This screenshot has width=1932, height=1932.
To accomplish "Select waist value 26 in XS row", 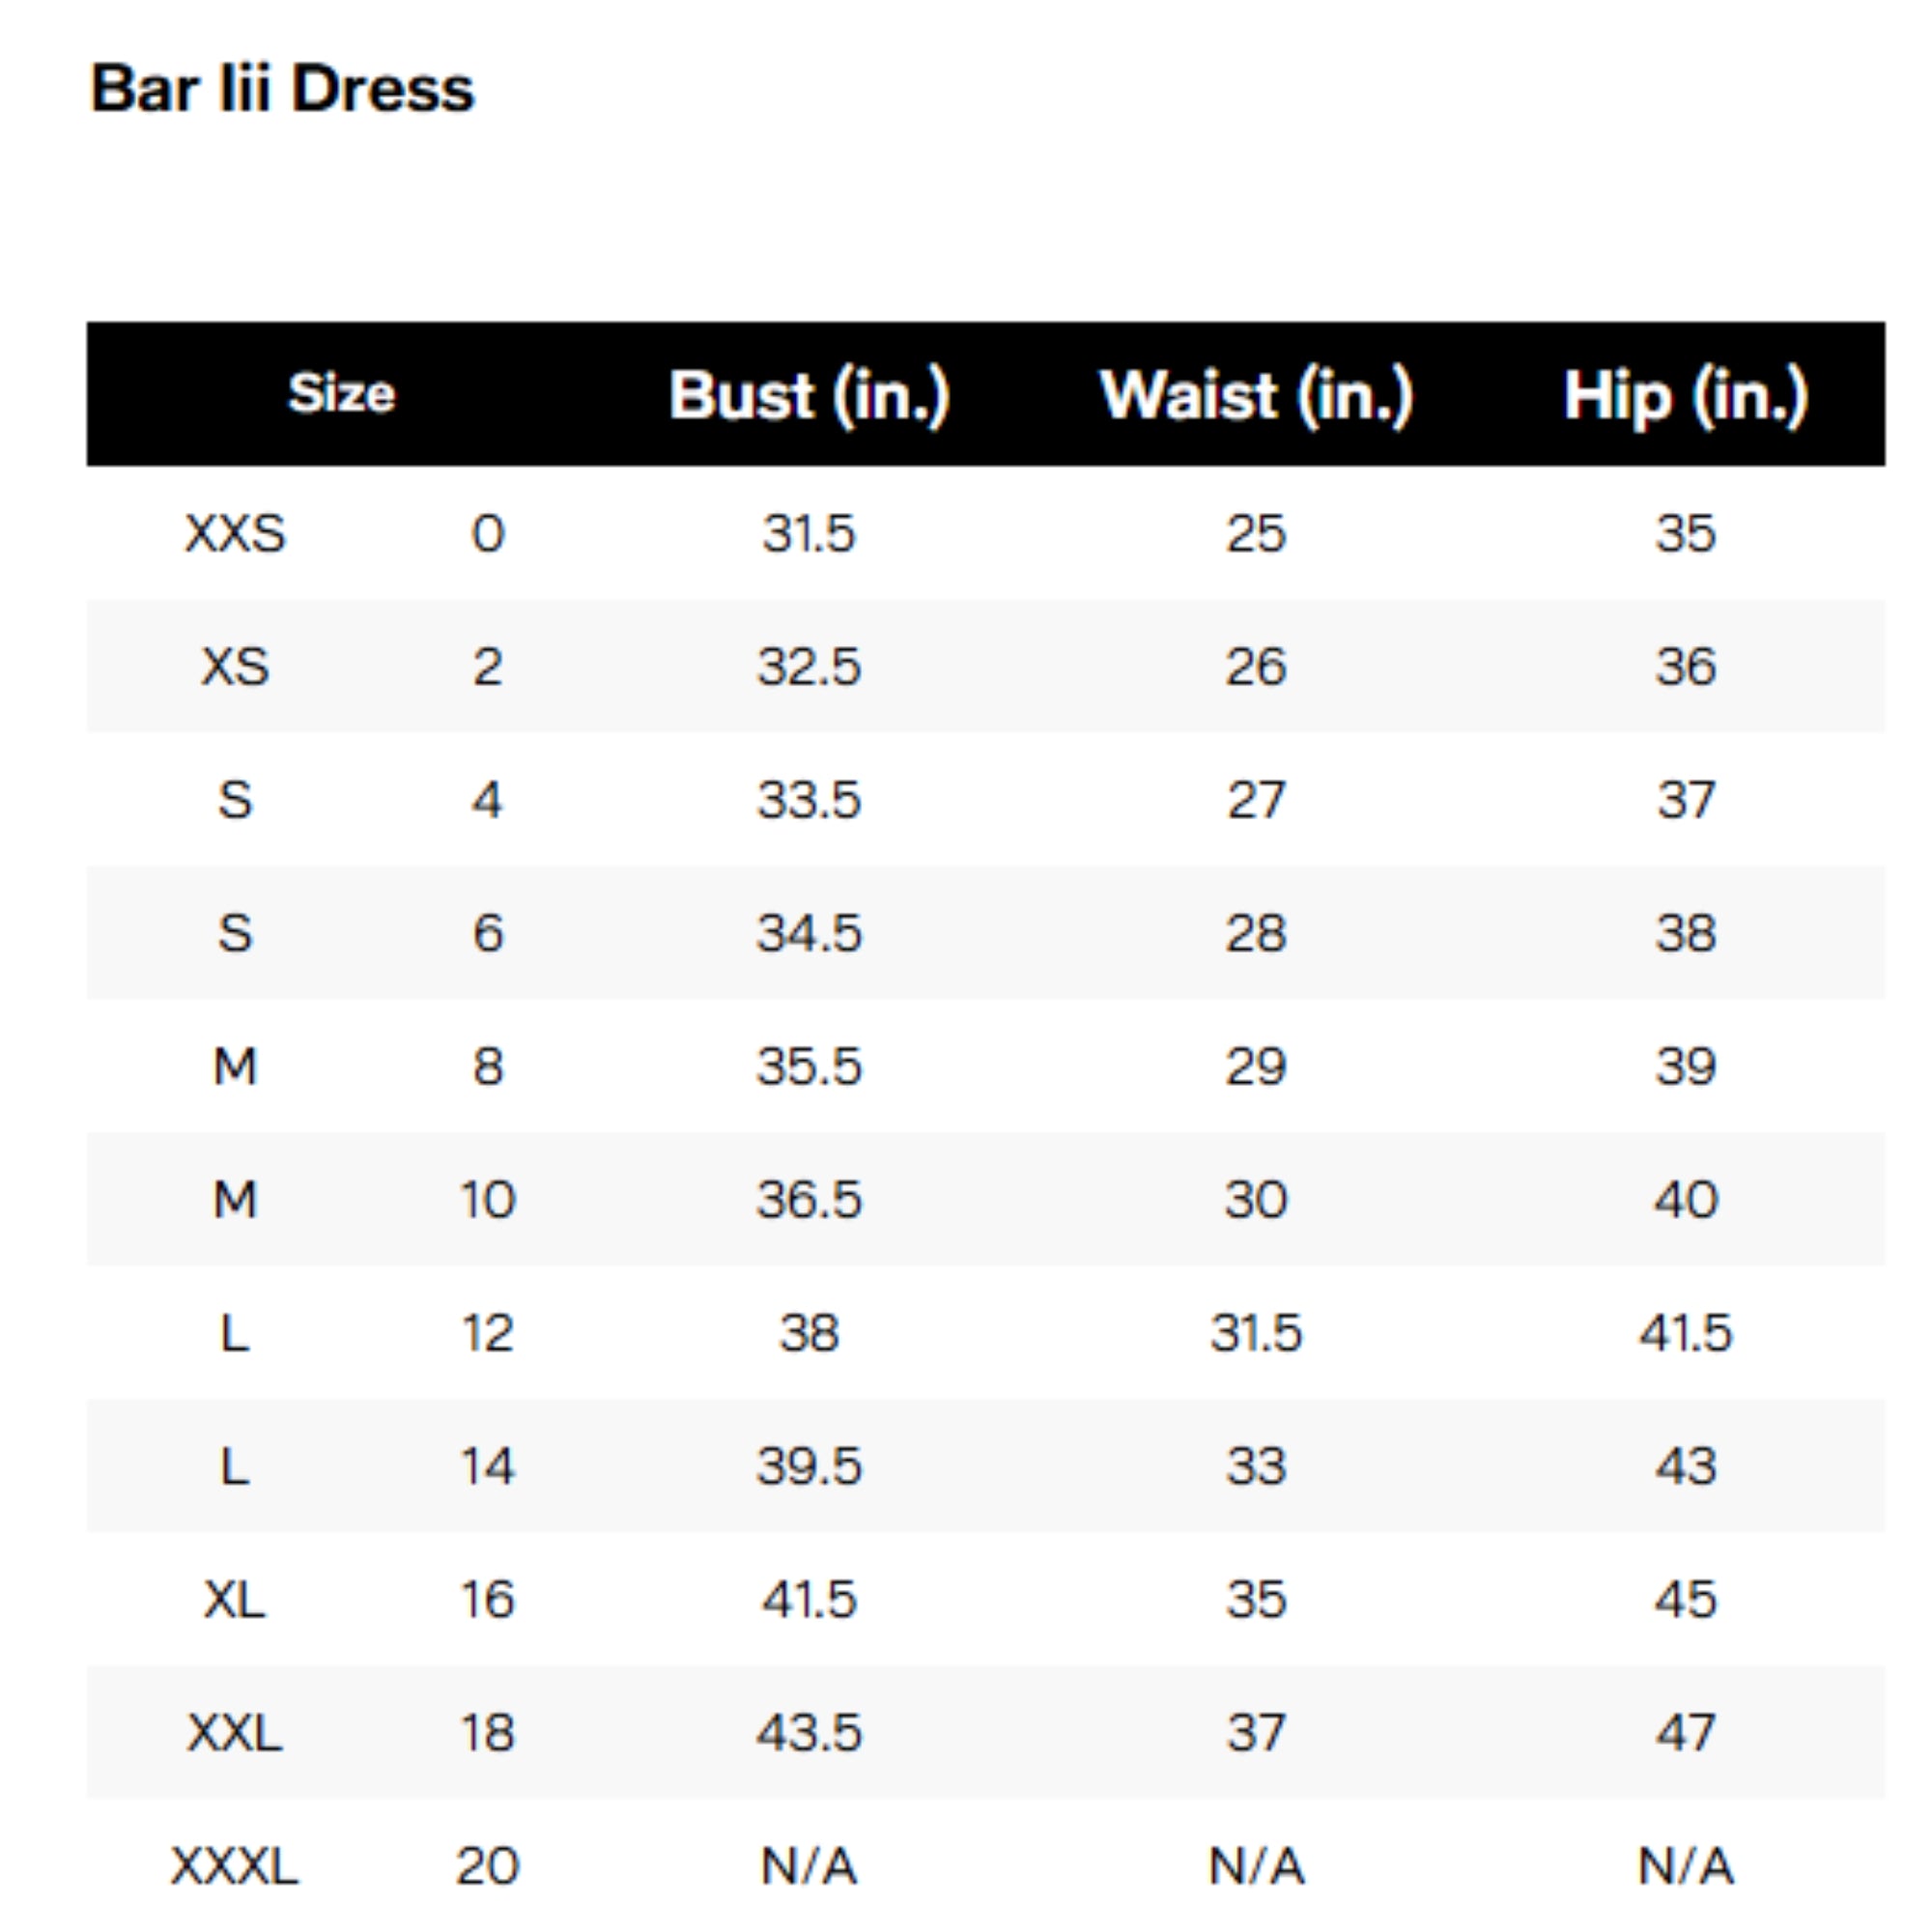I will [1256, 666].
